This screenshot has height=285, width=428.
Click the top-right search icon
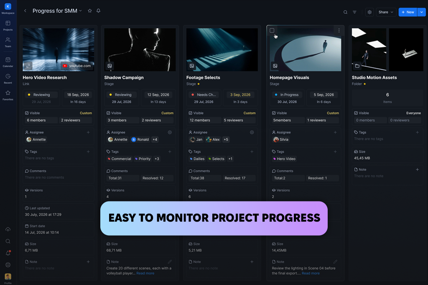pyautogui.click(x=345, y=12)
